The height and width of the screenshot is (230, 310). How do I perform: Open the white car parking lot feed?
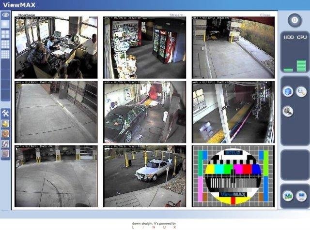coord(144,176)
